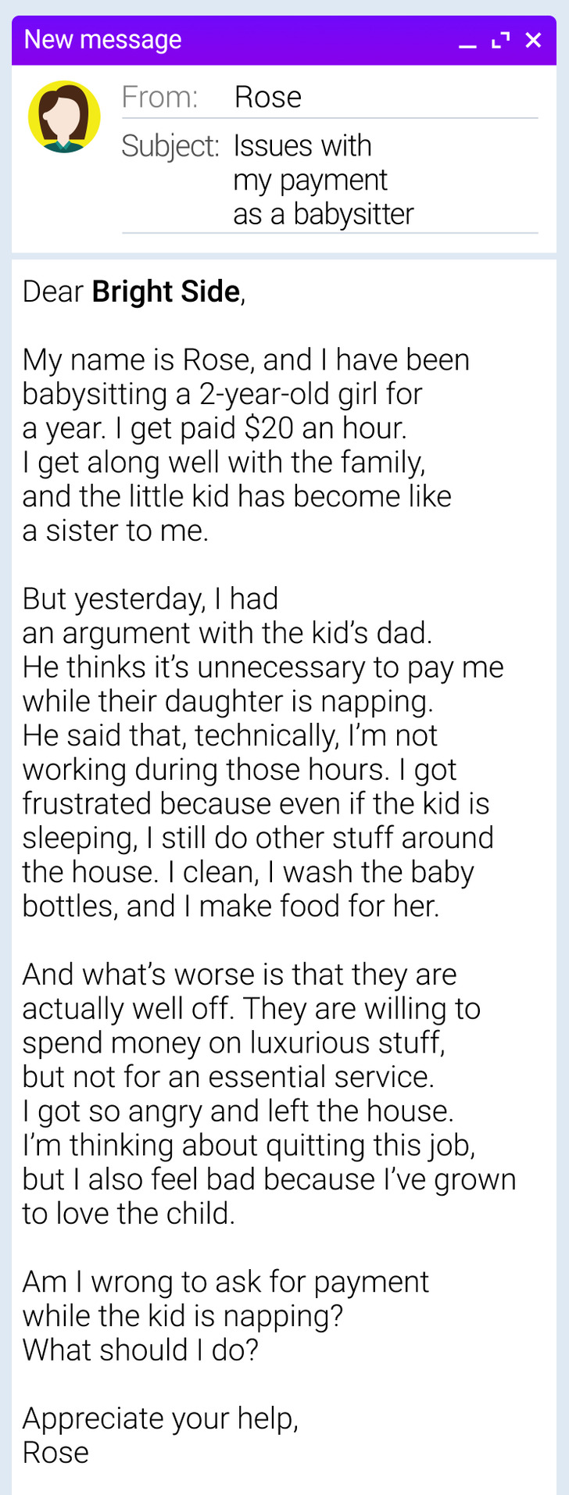Click the question 'What should I do?'
This screenshot has height=1495, width=569.
tap(141, 1350)
